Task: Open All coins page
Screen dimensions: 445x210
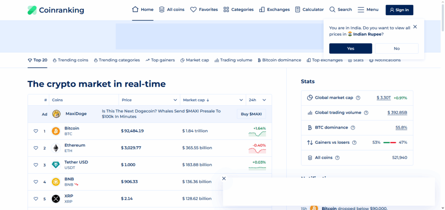Action: click(172, 10)
